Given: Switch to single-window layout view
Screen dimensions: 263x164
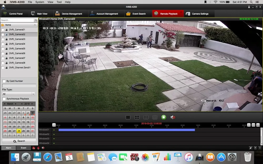Looking at the screenshot, I should point(128,117).
